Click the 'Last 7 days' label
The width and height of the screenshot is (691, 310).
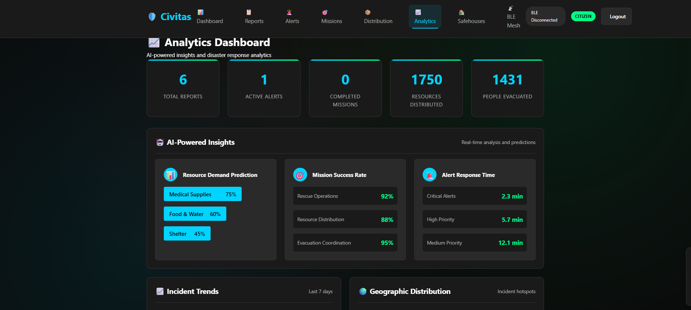[321, 291]
